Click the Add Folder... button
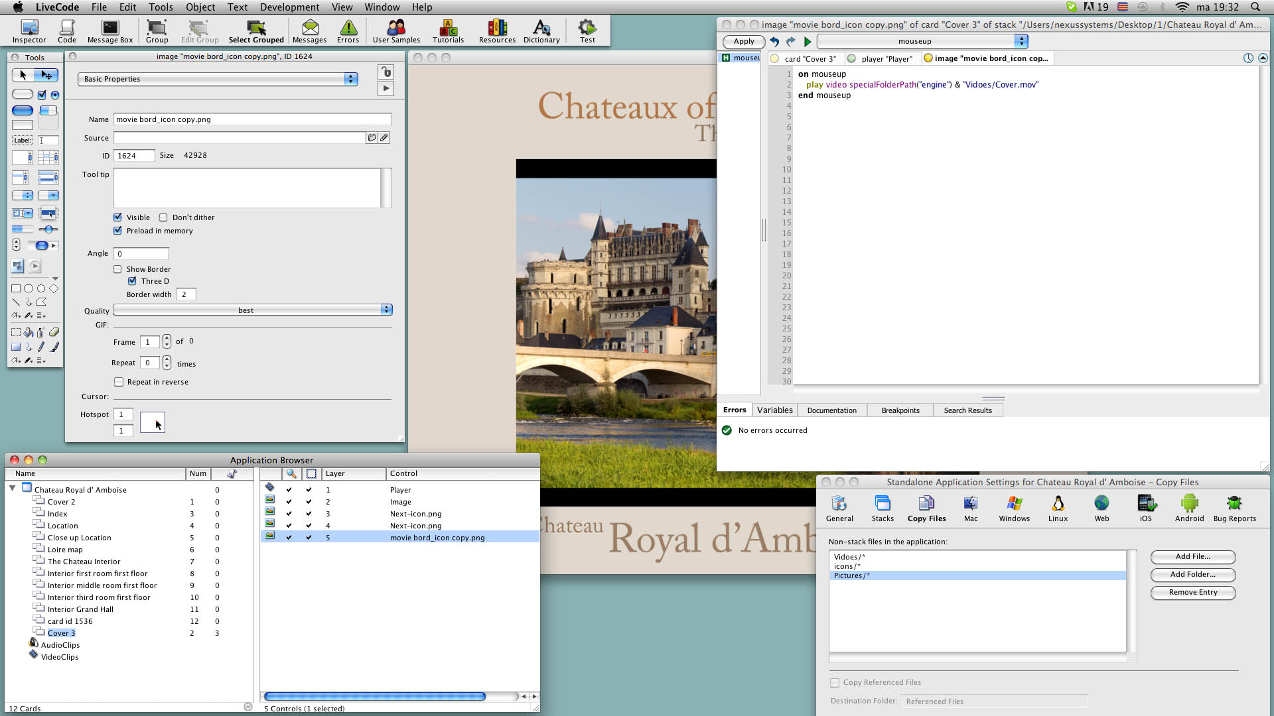Screen dimensions: 1274x716 coord(1192,575)
